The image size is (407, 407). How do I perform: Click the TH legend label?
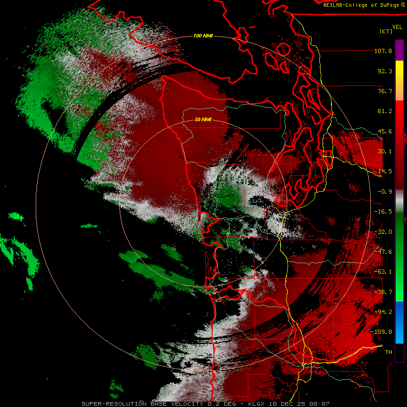pos(388,352)
